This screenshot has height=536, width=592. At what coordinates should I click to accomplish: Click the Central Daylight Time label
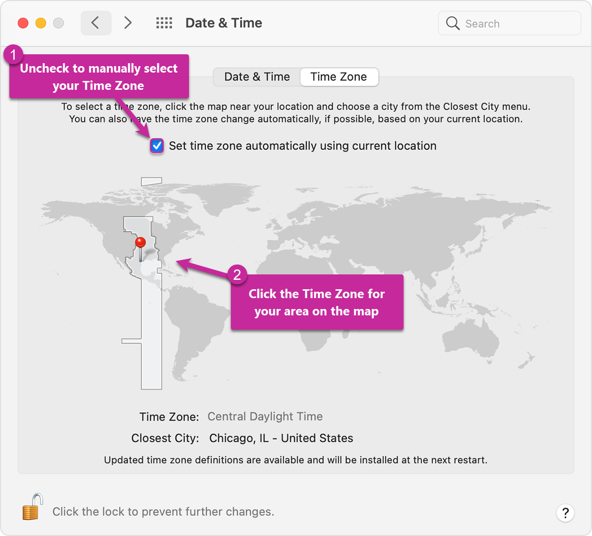coord(265,417)
